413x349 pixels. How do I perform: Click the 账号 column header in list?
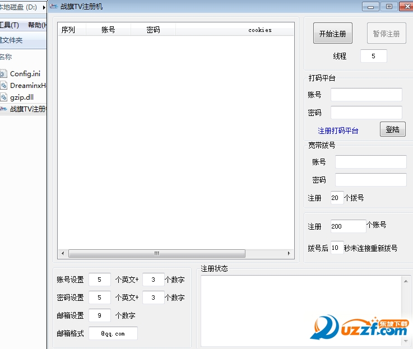[108, 30]
